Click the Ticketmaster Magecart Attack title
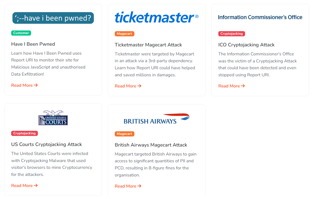This screenshot has width=314, height=199. click(148, 45)
